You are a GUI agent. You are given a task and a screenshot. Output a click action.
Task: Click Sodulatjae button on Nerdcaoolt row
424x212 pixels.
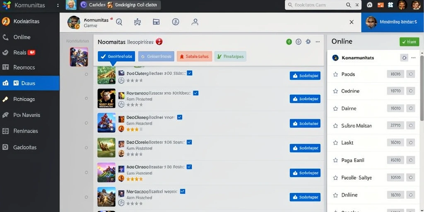click(x=305, y=197)
